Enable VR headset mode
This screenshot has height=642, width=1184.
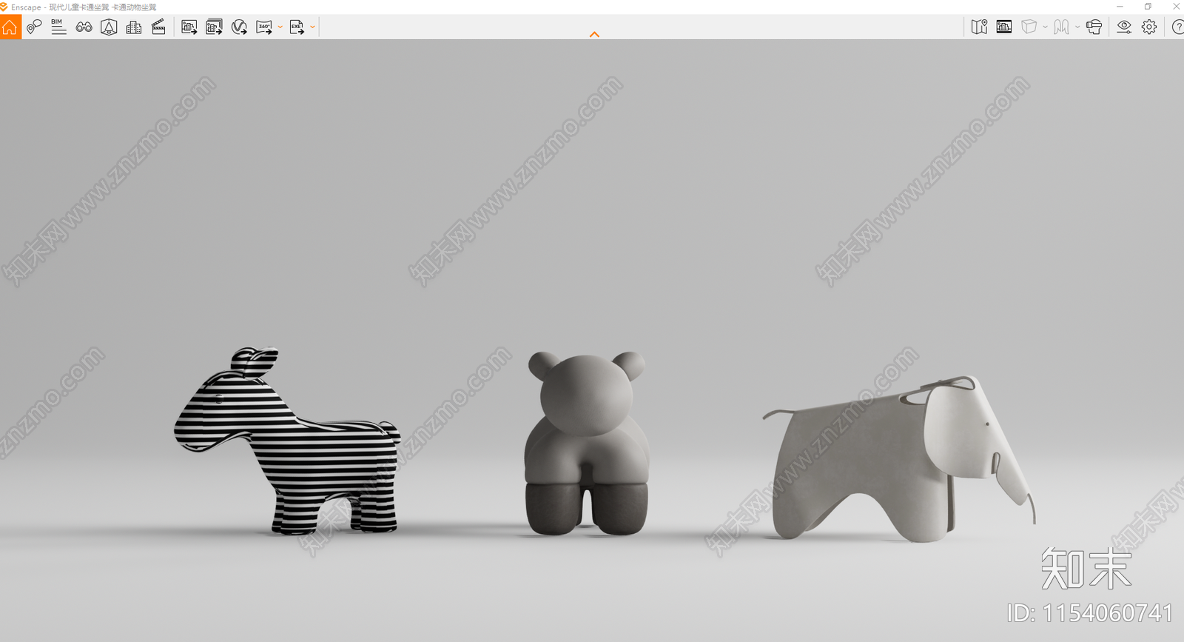tap(1094, 27)
